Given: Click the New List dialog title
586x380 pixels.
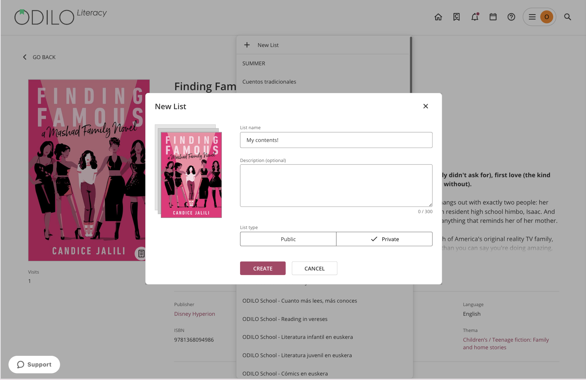Looking at the screenshot, I should click(x=171, y=106).
